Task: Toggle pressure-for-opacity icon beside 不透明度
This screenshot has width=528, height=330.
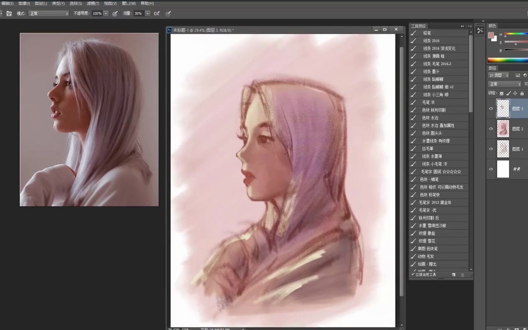Action: tap(115, 13)
